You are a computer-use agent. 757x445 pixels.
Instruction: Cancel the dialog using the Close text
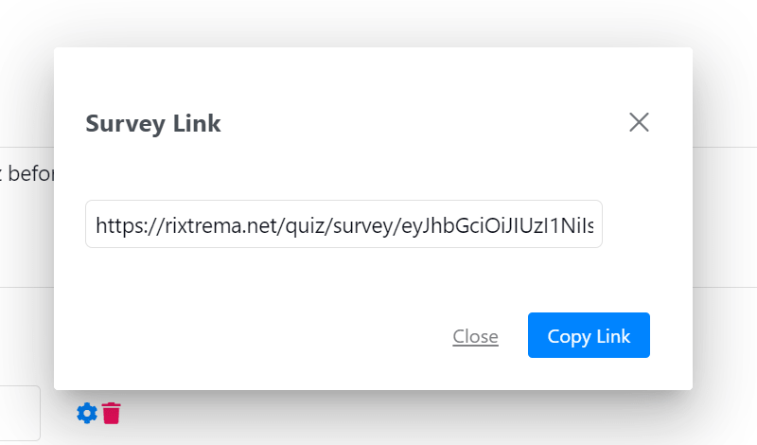point(475,336)
